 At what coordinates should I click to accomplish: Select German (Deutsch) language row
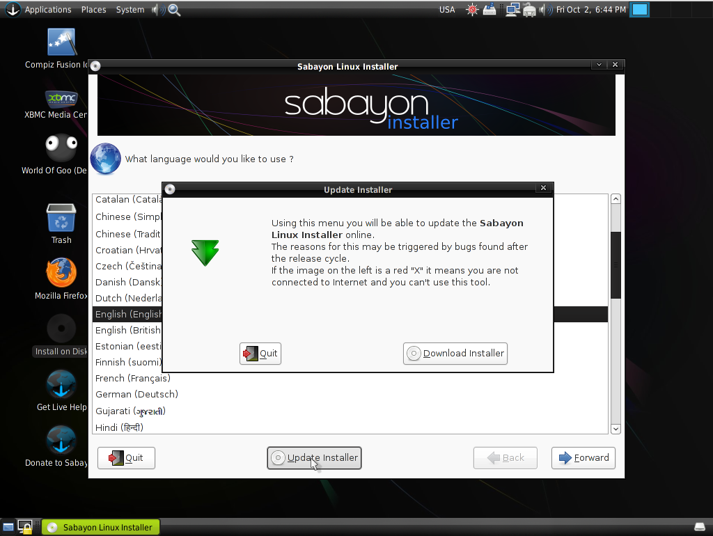pyautogui.click(x=350, y=394)
